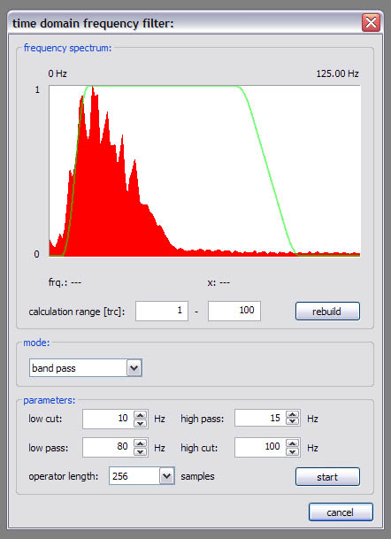Focus the high cut Hz input field

point(260,448)
